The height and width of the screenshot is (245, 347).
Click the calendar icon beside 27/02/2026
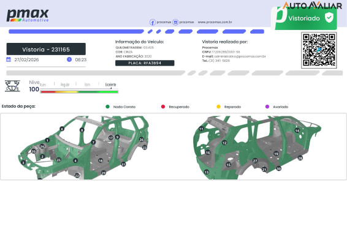pyautogui.click(x=9, y=59)
